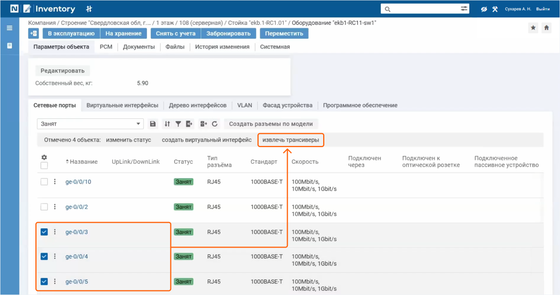The height and width of the screenshot is (295, 560).
Task: Open the 'Занят' status filter dropdown
Action: (x=90, y=124)
